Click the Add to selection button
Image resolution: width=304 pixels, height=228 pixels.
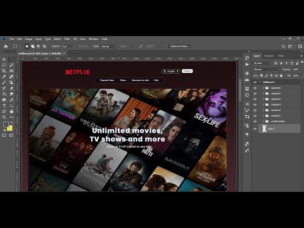33,46
